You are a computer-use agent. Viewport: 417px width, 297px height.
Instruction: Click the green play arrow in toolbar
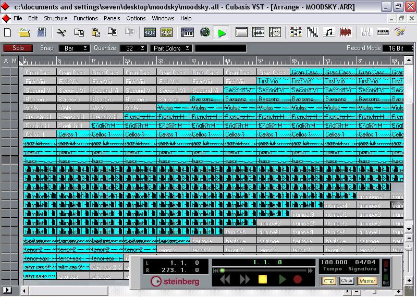point(222,33)
